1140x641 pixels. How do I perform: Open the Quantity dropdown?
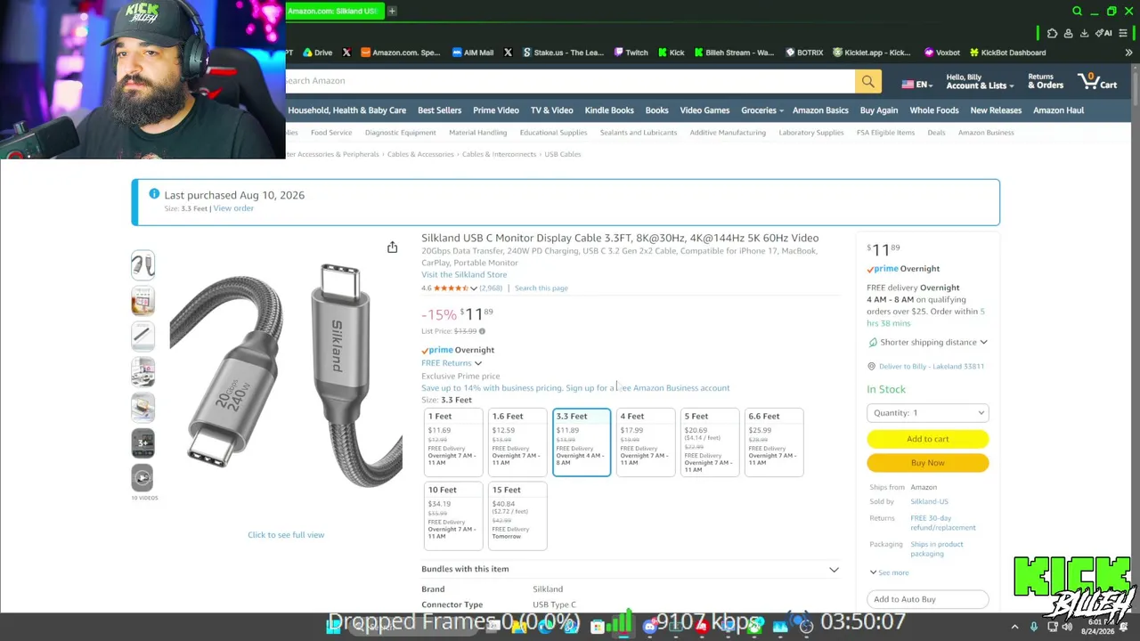click(927, 413)
